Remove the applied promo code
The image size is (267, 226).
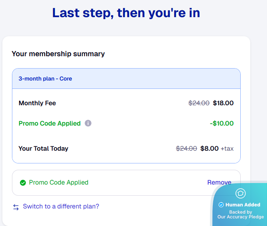point(219,183)
